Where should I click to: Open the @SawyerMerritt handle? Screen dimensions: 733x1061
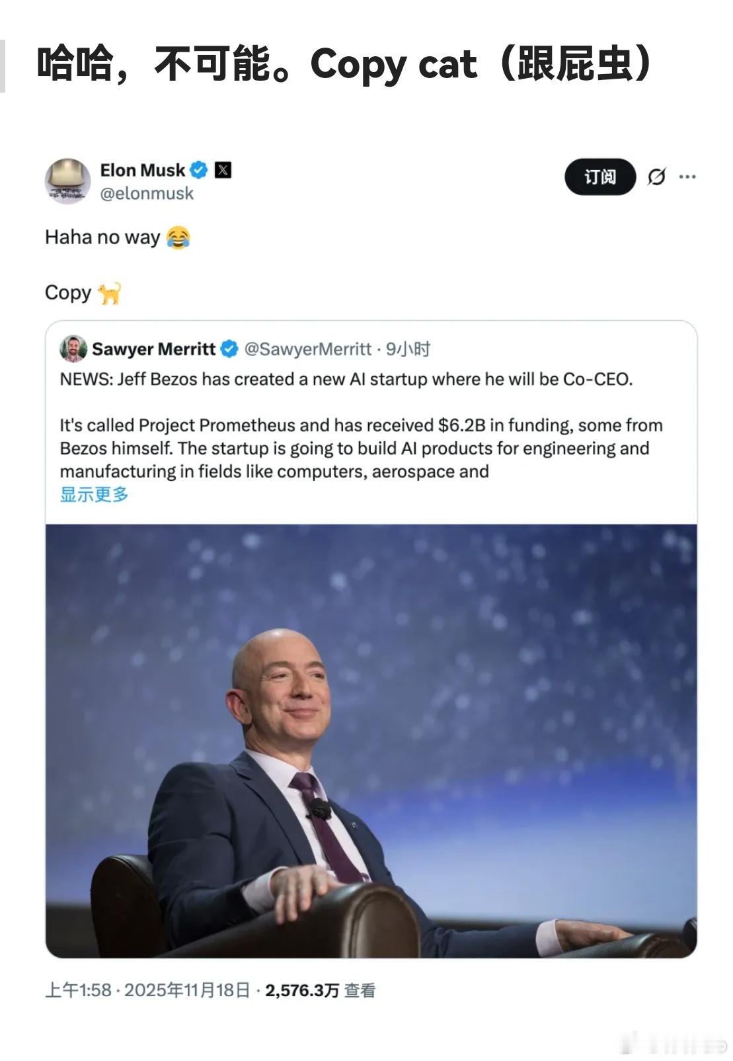[307, 349]
